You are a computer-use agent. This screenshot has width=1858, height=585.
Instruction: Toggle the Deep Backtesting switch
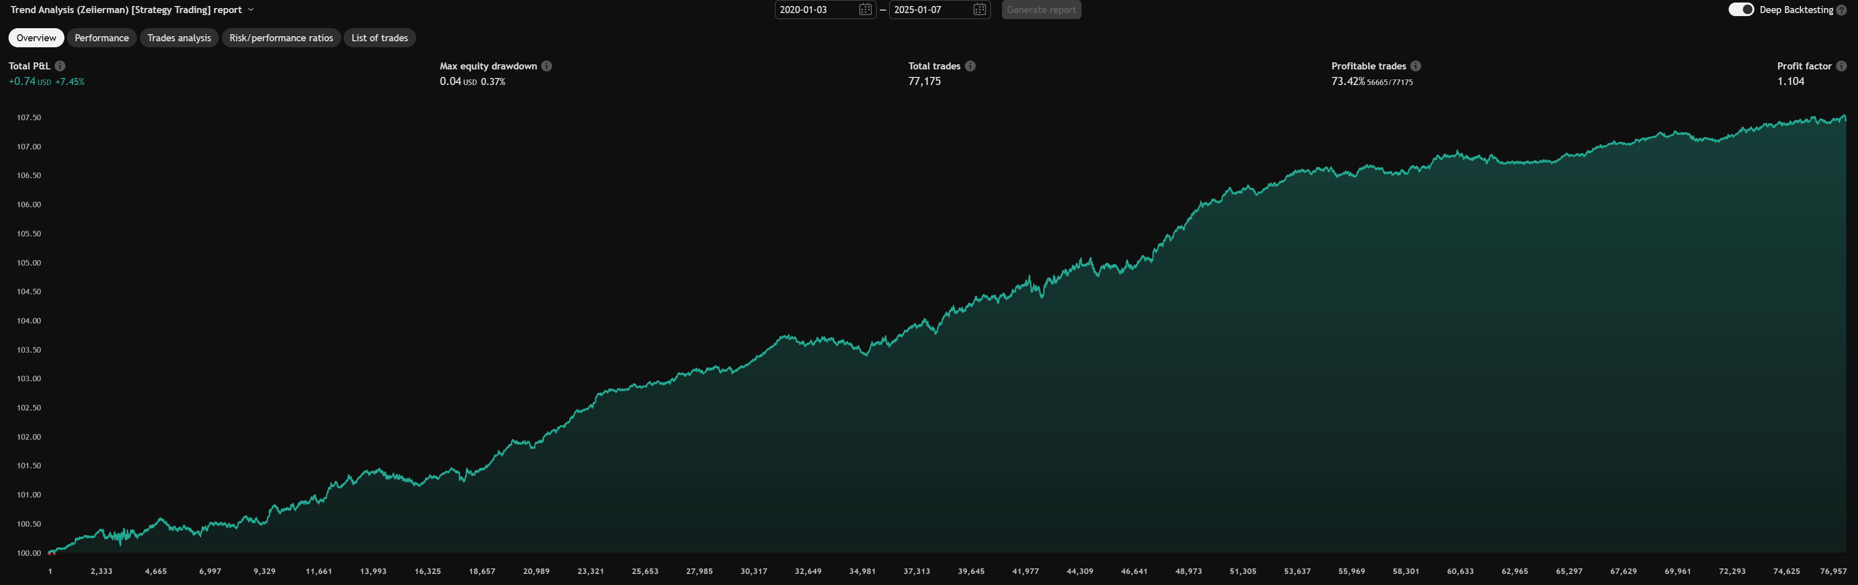[1740, 10]
